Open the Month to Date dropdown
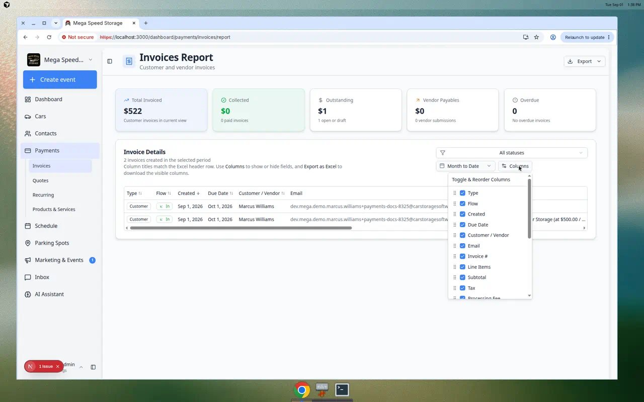This screenshot has height=402, width=644. (x=465, y=166)
